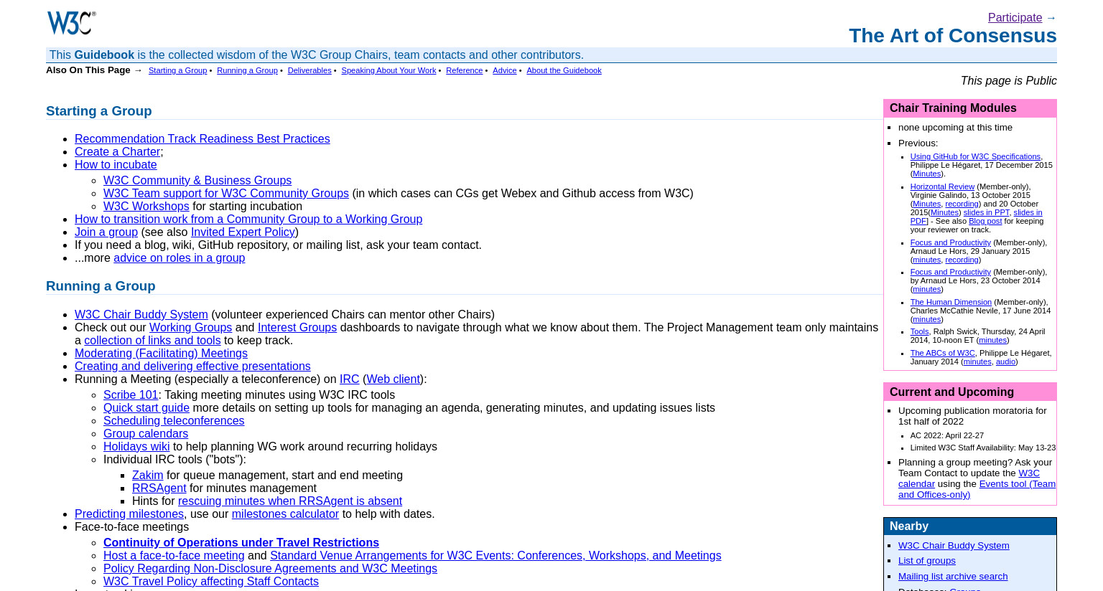
Task: Open W3C Travel Policy affecting Staff Contacts
Action: click(211, 582)
